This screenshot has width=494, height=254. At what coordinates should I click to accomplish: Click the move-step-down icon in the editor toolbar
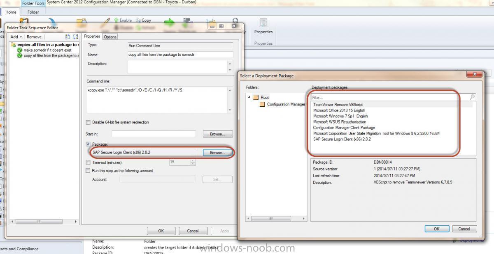[x=75, y=37]
